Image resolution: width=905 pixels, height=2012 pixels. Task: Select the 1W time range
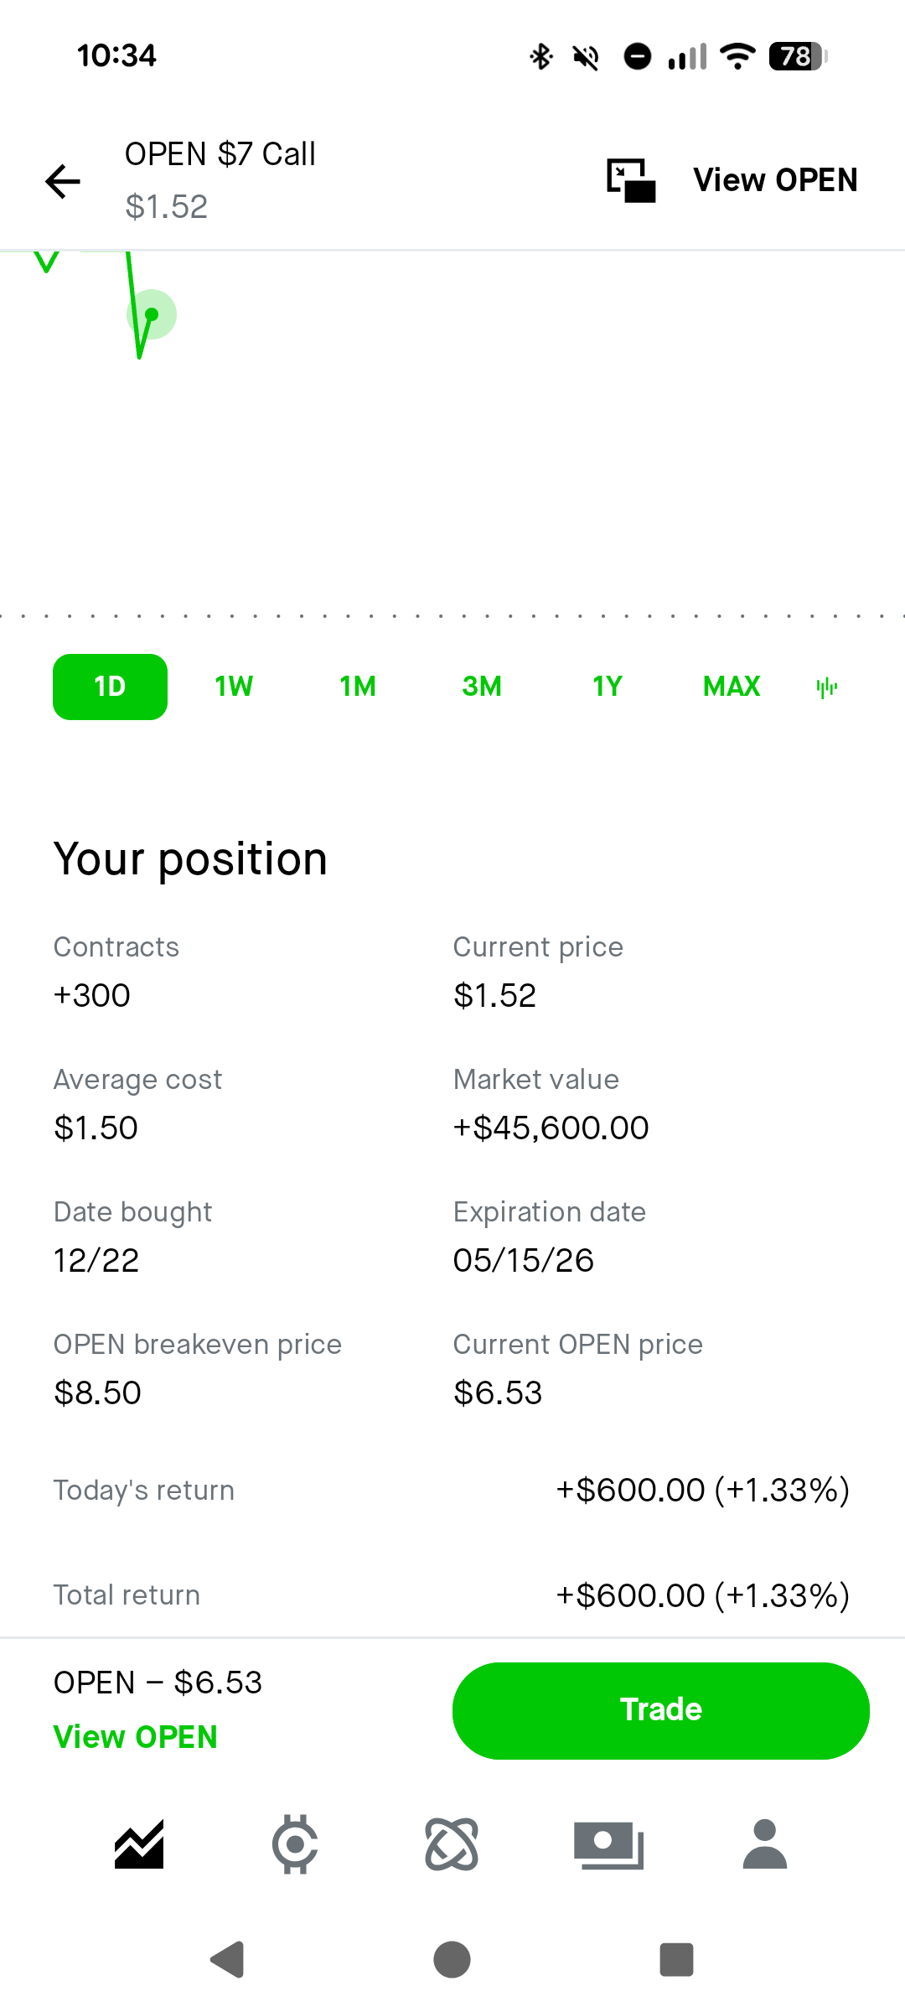pyautogui.click(x=234, y=687)
